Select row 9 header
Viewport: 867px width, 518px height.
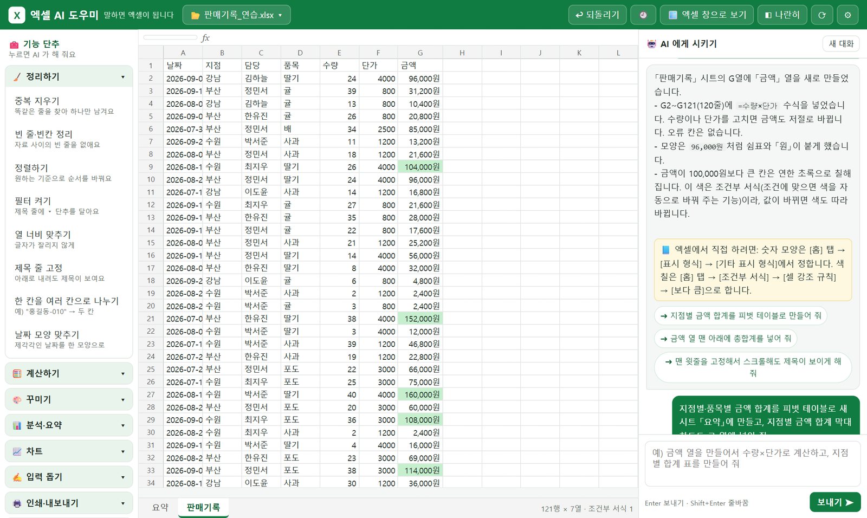[x=151, y=167]
